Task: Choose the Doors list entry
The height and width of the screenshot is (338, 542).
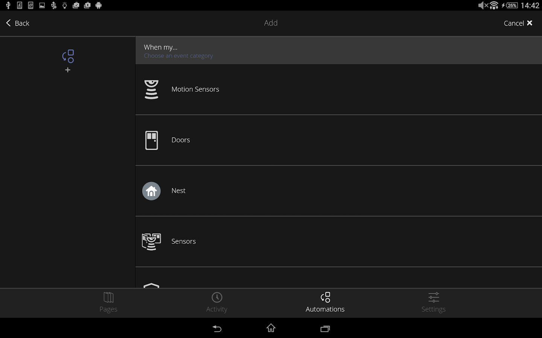Action: (339, 140)
